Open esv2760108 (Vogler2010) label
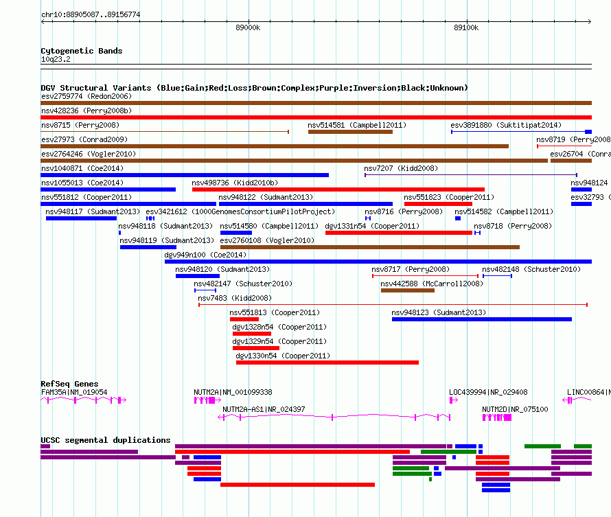 [x=267, y=240]
